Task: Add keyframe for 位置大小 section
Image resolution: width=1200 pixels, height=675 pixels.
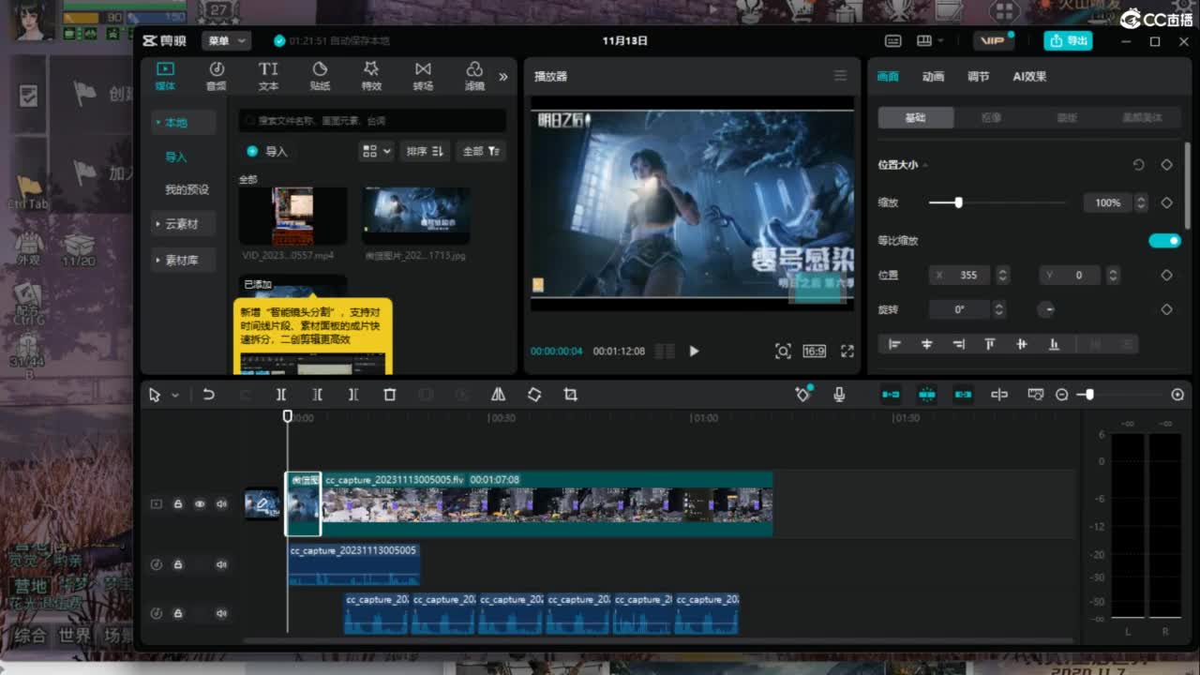Action: point(1167,165)
